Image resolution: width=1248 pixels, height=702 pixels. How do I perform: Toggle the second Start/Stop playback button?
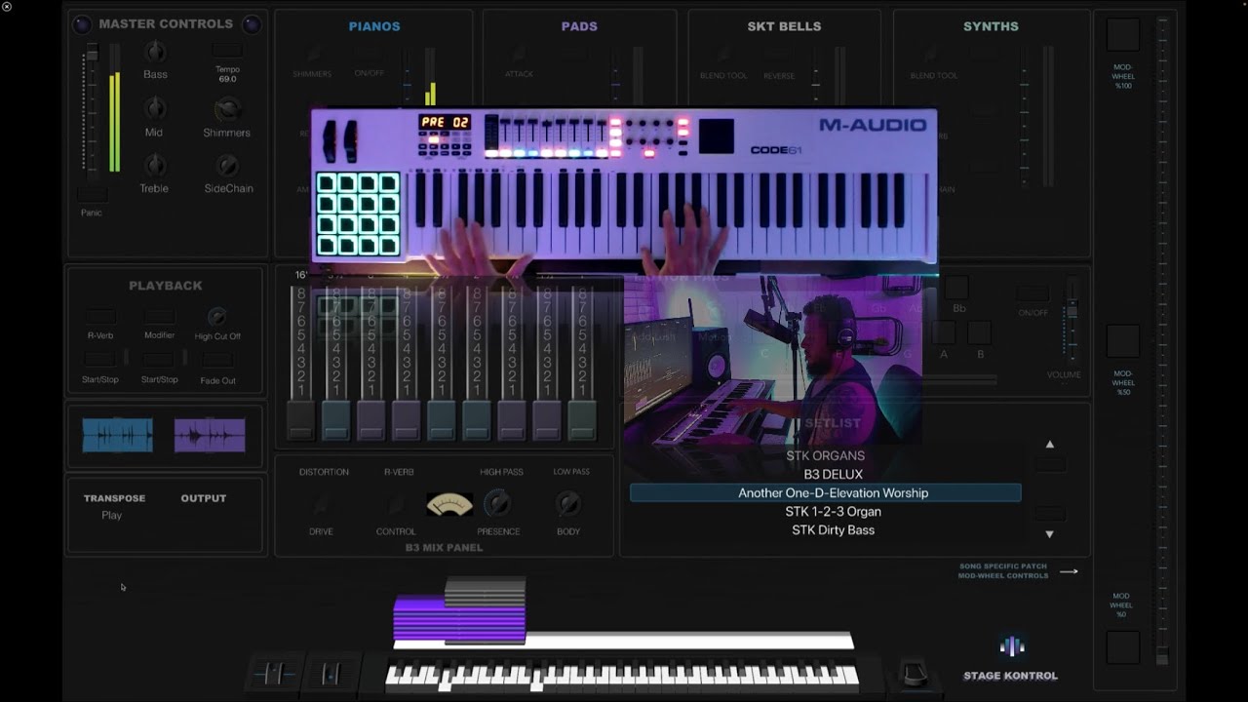point(160,360)
